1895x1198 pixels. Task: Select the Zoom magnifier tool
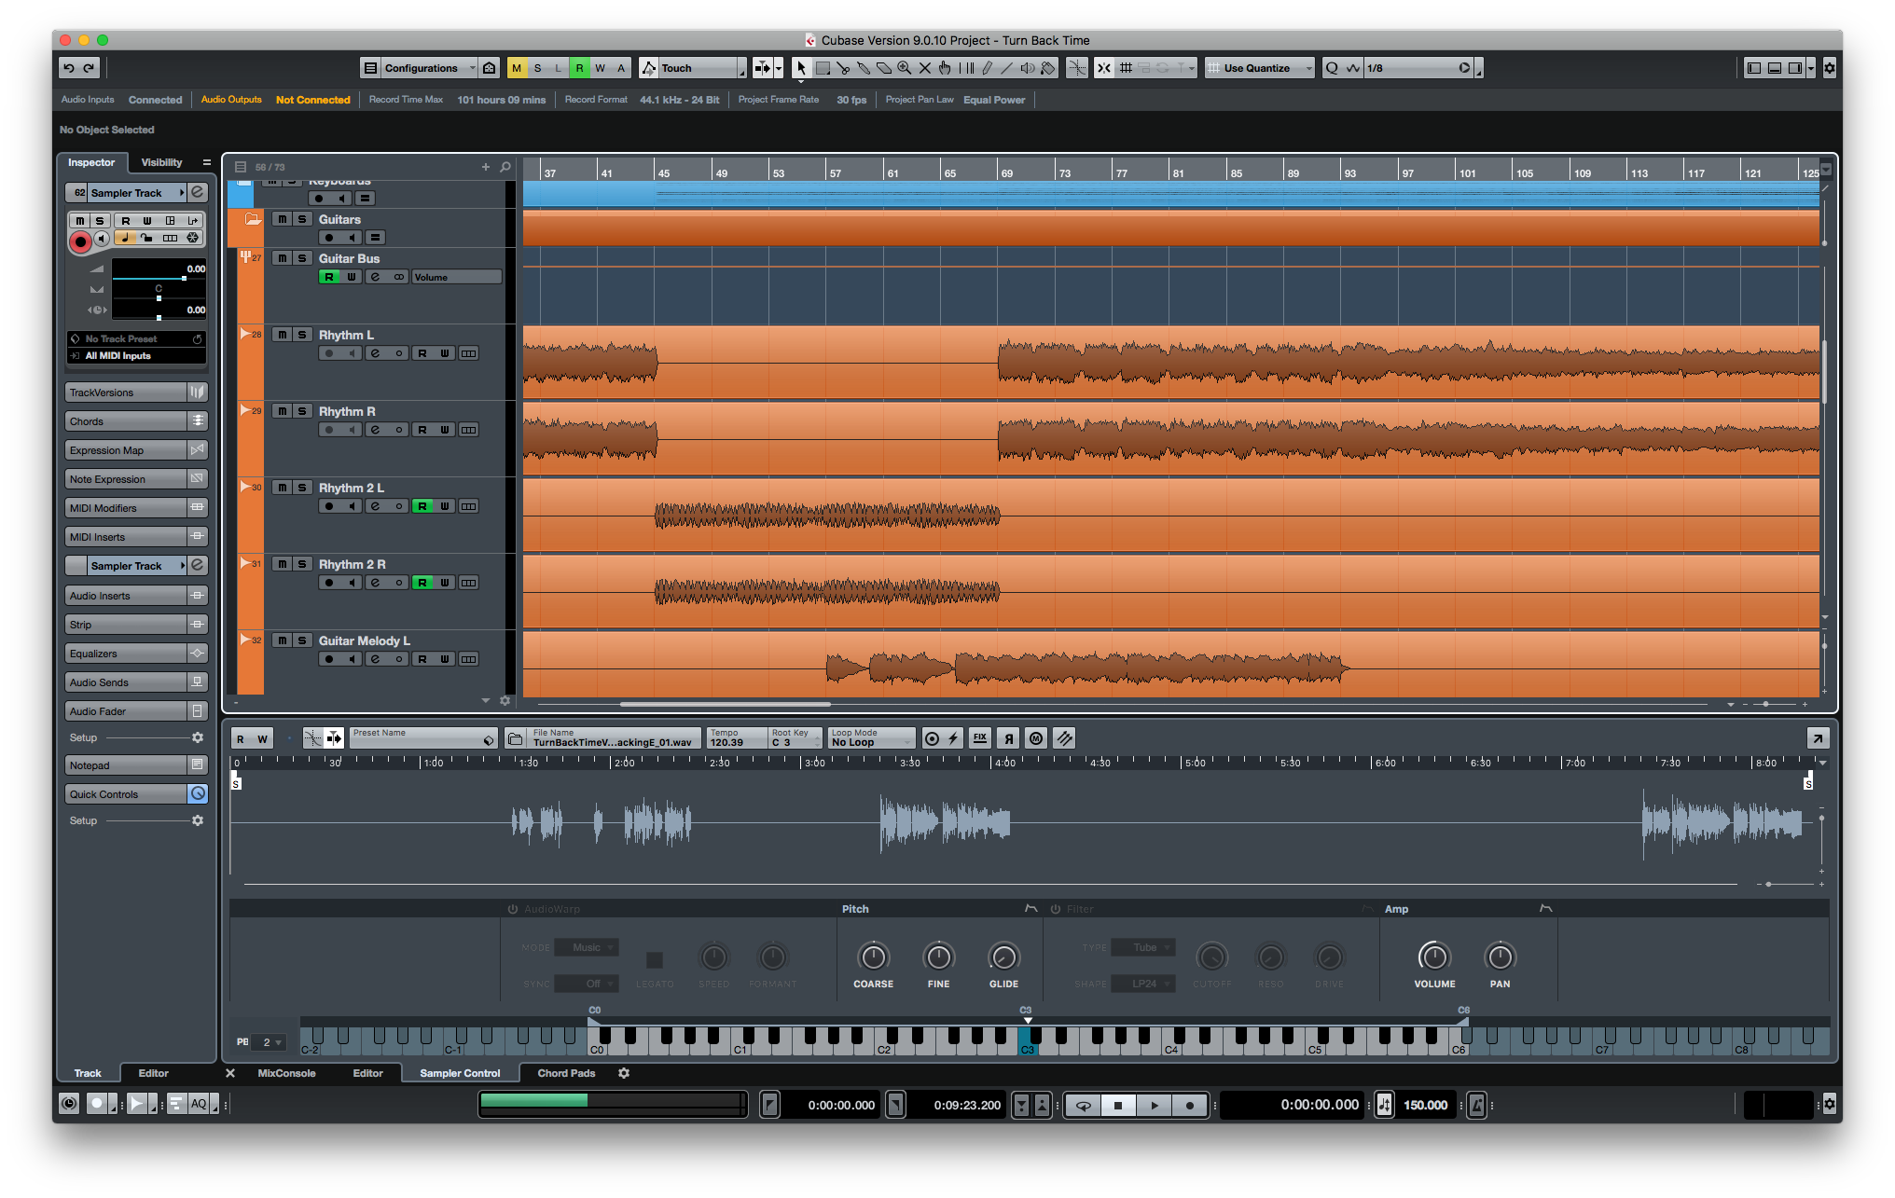[x=905, y=68]
